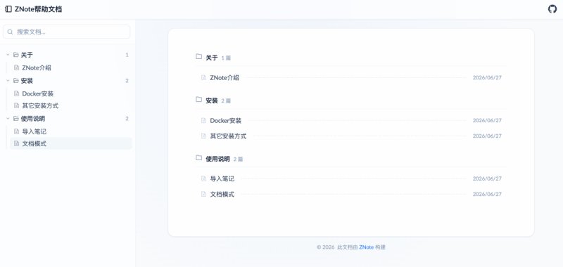Click 安装 section heading in main panel

click(212, 100)
